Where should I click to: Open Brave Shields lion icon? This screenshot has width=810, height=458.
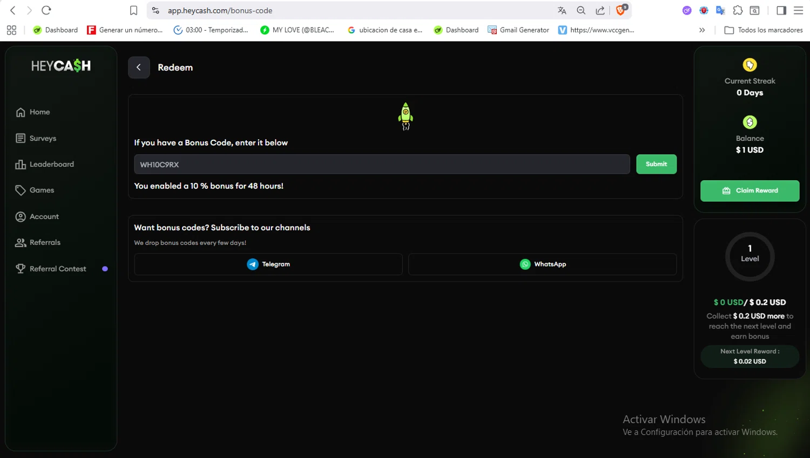point(621,10)
